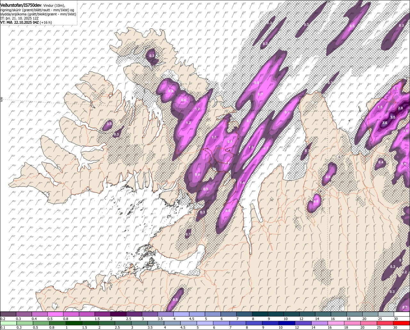Screen dimensions: 410x330
Task: Click the '20' label under the bottom legend row
Action: (362, 327)
